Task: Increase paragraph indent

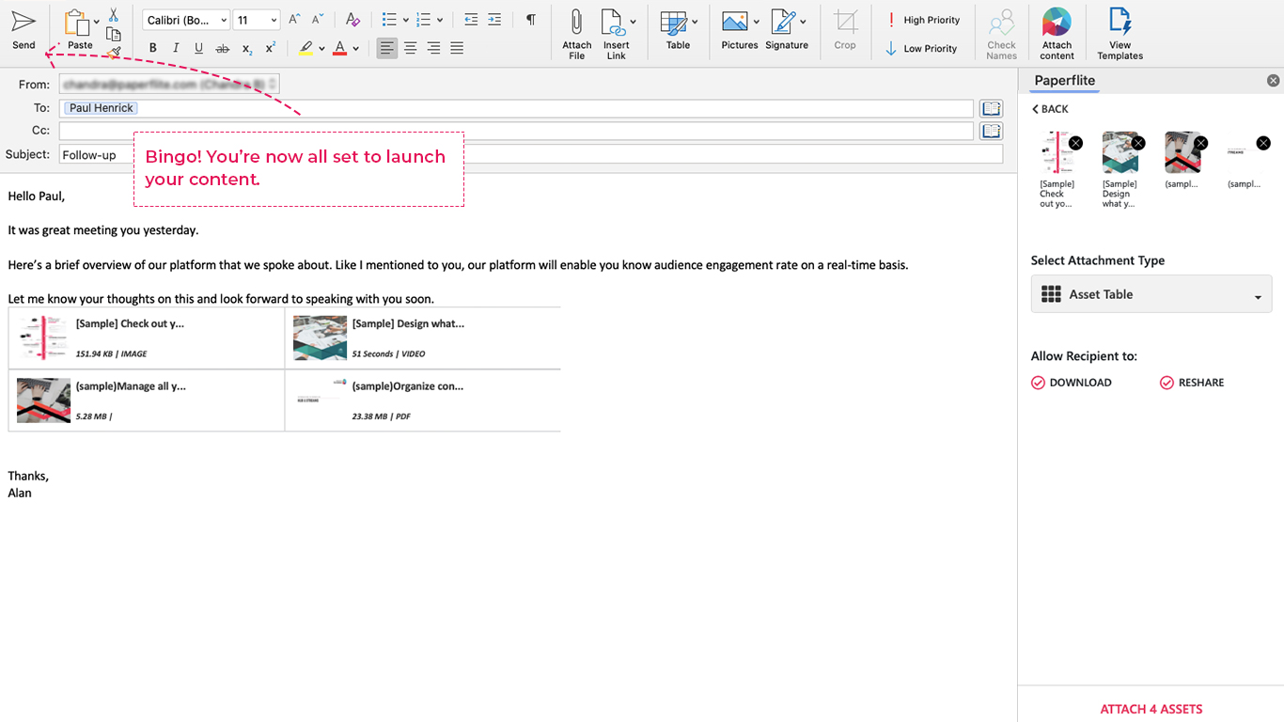Action: tap(494, 20)
